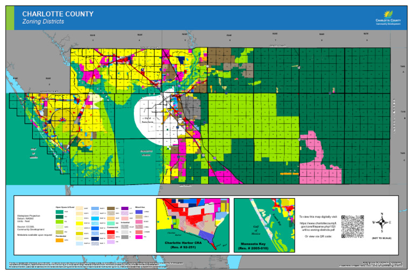The height and width of the screenshot is (275, 413).
Task: Click the 'City of Punta Gorda' map label
Action: (147, 120)
